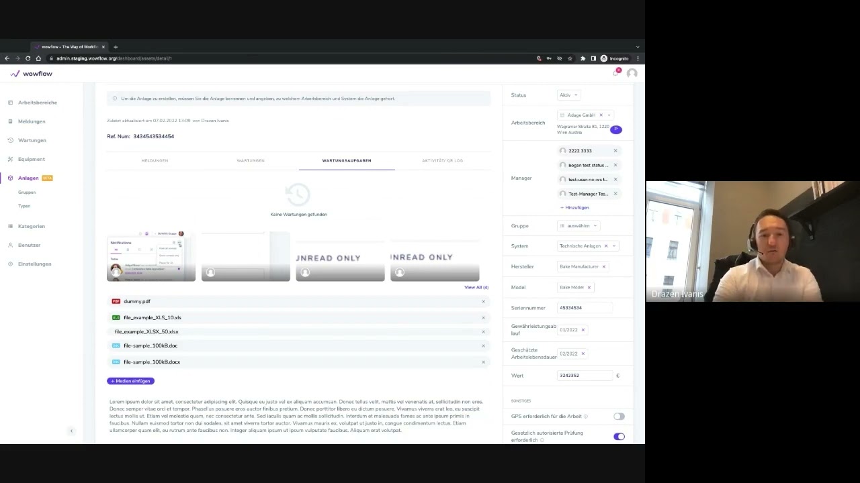Image resolution: width=860 pixels, height=483 pixels.
Task: Remove file_example_XLSX_50.xlsx attachment
Action: click(483, 331)
